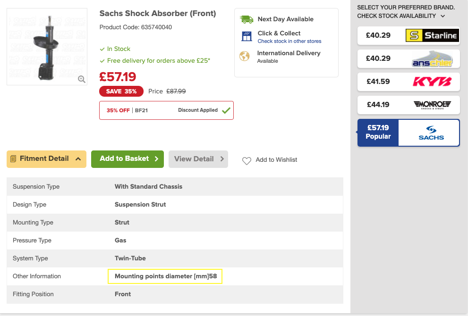Select the Monroe brand option at £44.19
Viewport: 468px width, 316px height.
pyautogui.click(x=408, y=105)
